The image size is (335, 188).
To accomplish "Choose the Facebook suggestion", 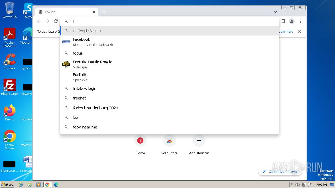I will [x=170, y=42].
